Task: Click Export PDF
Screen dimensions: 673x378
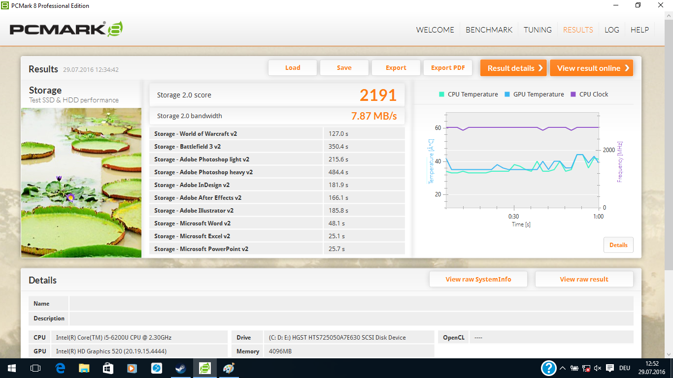Action: click(448, 68)
